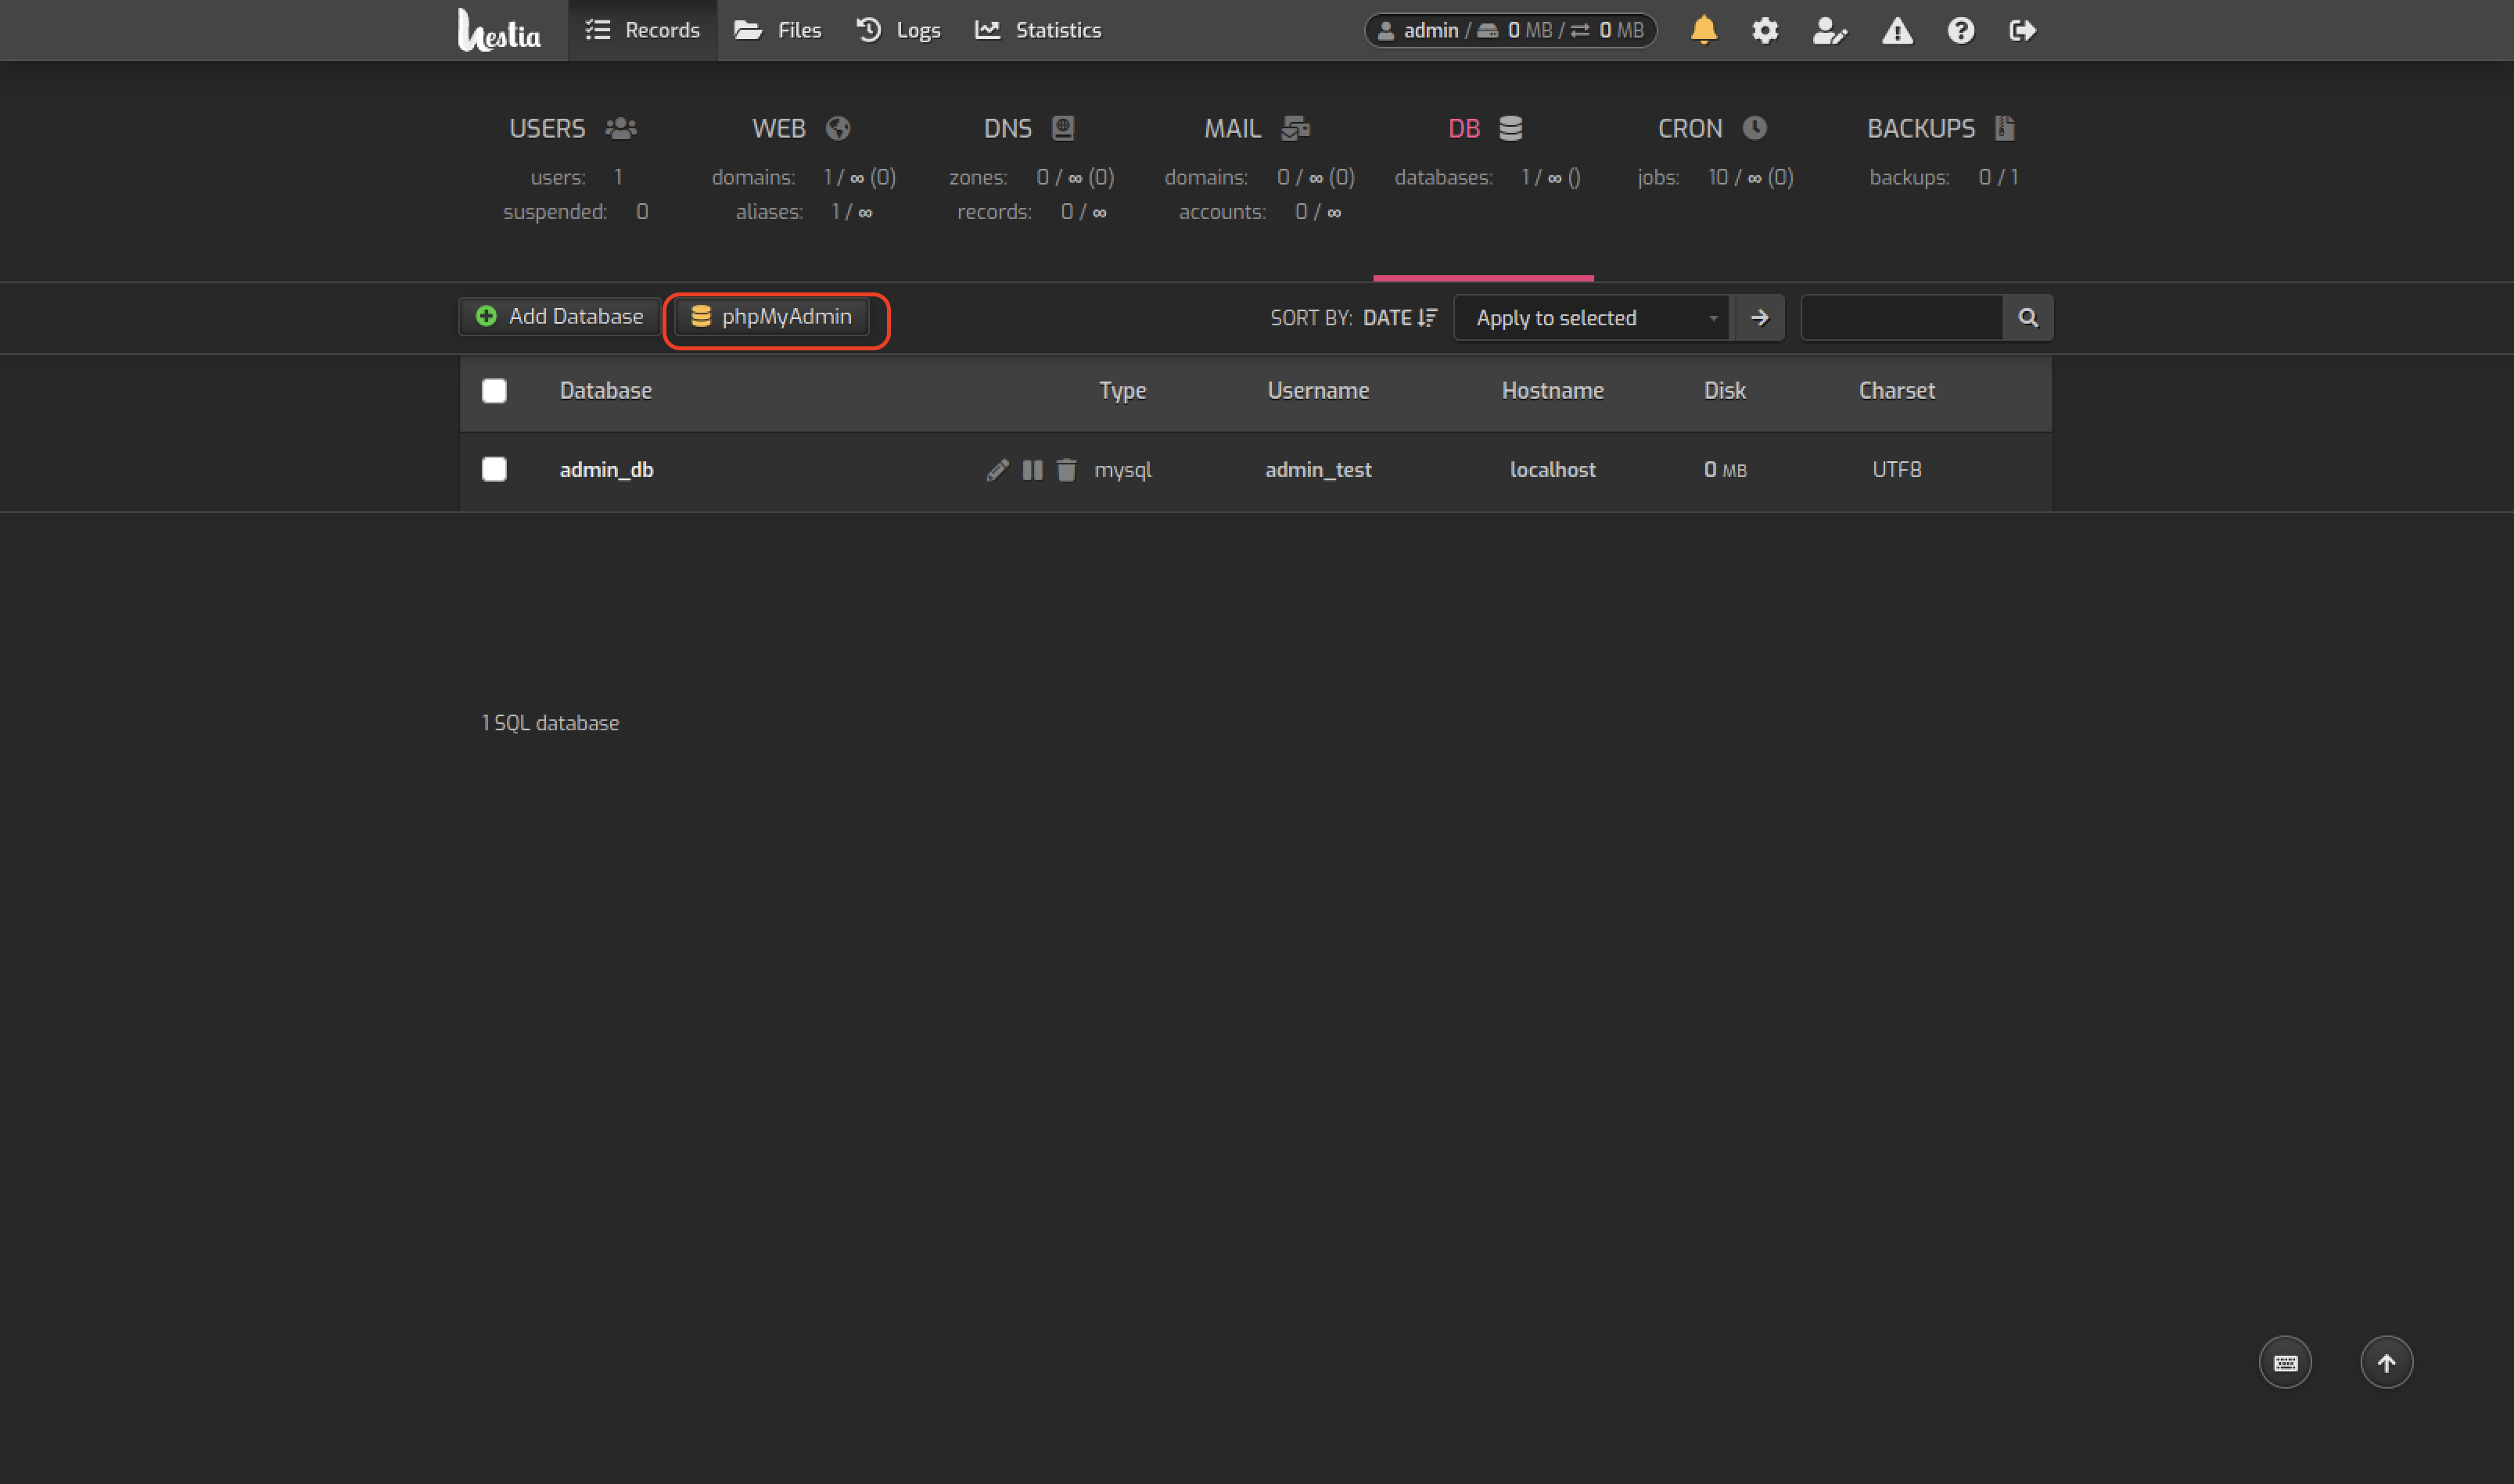Click the WEB globe icon
The image size is (2514, 1484).
[839, 128]
